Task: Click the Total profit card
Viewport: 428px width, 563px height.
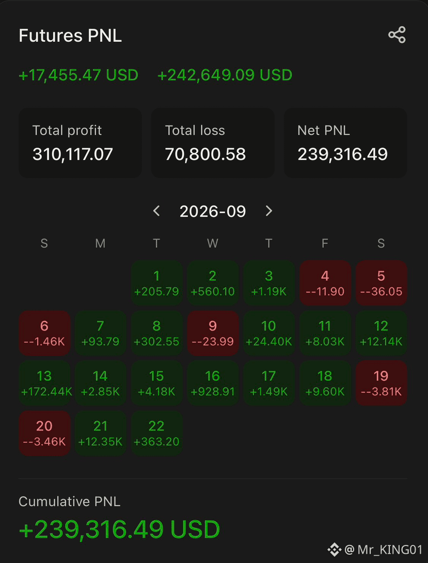Action: click(x=80, y=143)
